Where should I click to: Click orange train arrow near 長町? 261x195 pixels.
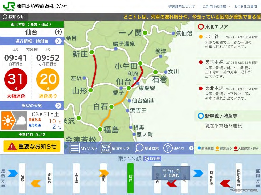[x=103, y=173]
